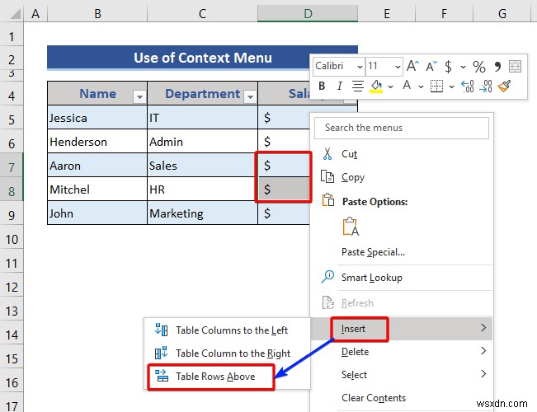Click the borders icon

point(436,86)
